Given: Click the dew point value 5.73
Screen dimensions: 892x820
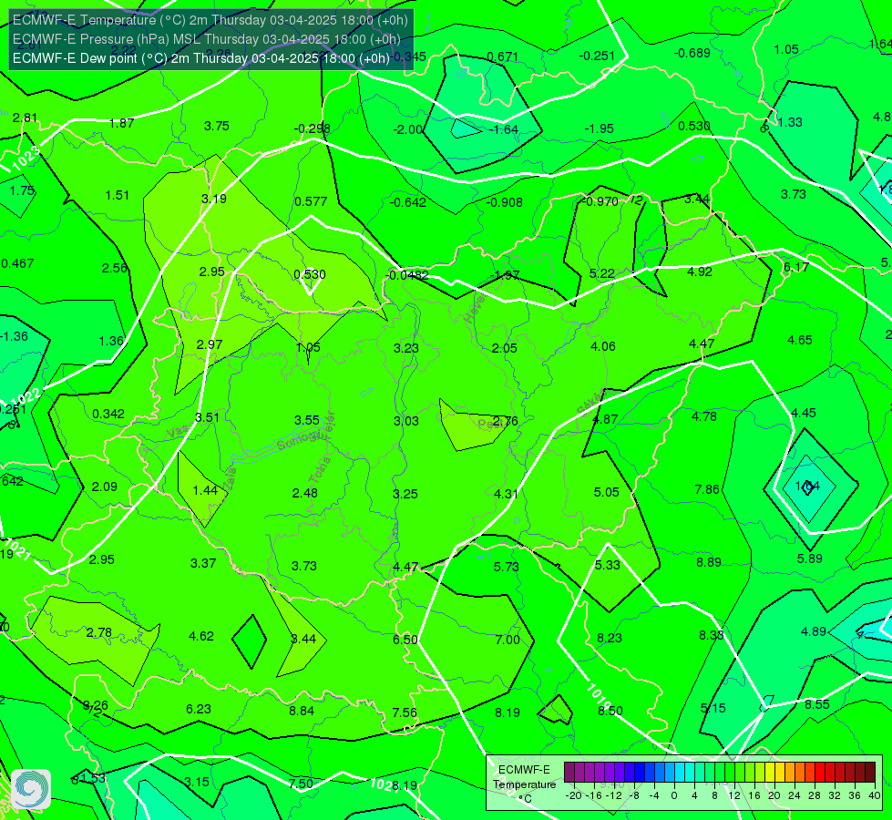Looking at the screenshot, I should [x=506, y=567].
